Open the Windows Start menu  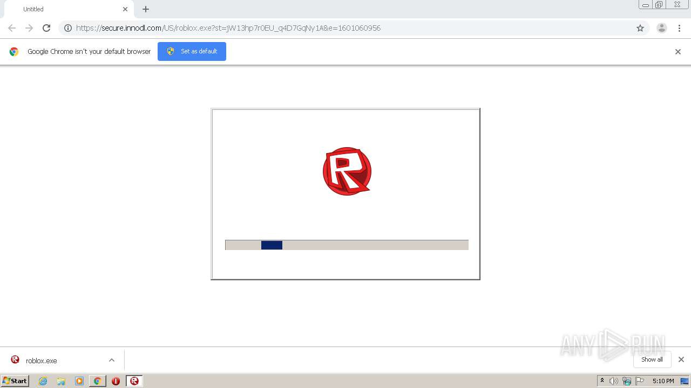click(15, 380)
